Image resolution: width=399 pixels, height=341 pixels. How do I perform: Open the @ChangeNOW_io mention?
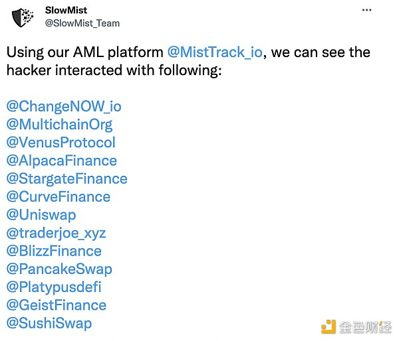pos(64,106)
